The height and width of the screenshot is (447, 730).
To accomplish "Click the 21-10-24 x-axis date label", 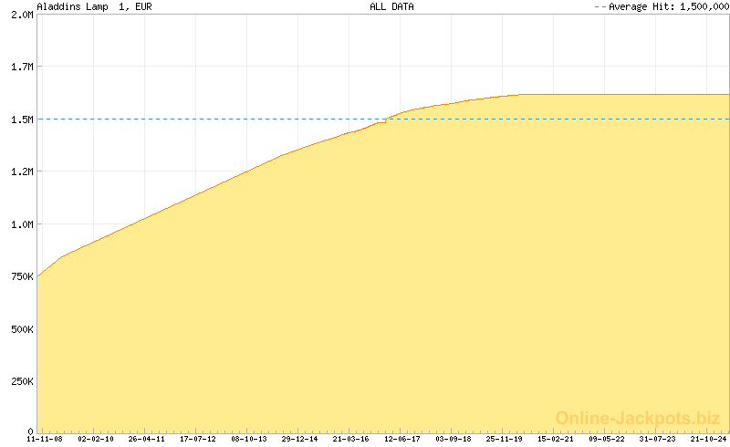I will [x=709, y=439].
